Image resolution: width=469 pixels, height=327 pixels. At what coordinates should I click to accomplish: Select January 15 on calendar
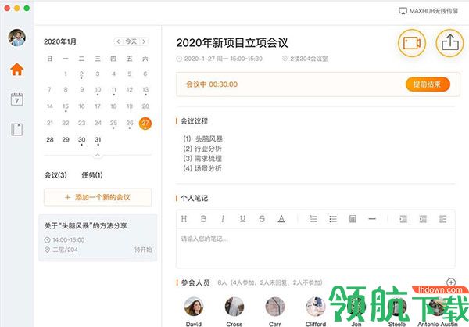(66, 106)
